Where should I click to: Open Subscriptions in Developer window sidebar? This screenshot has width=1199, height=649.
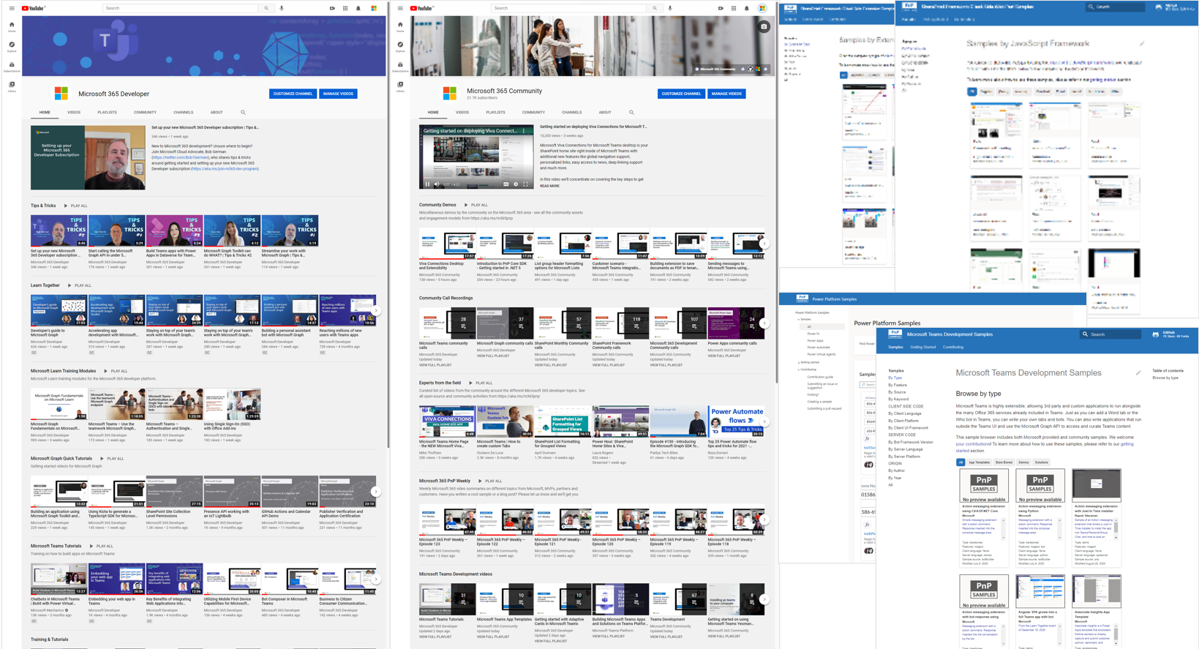coord(12,67)
